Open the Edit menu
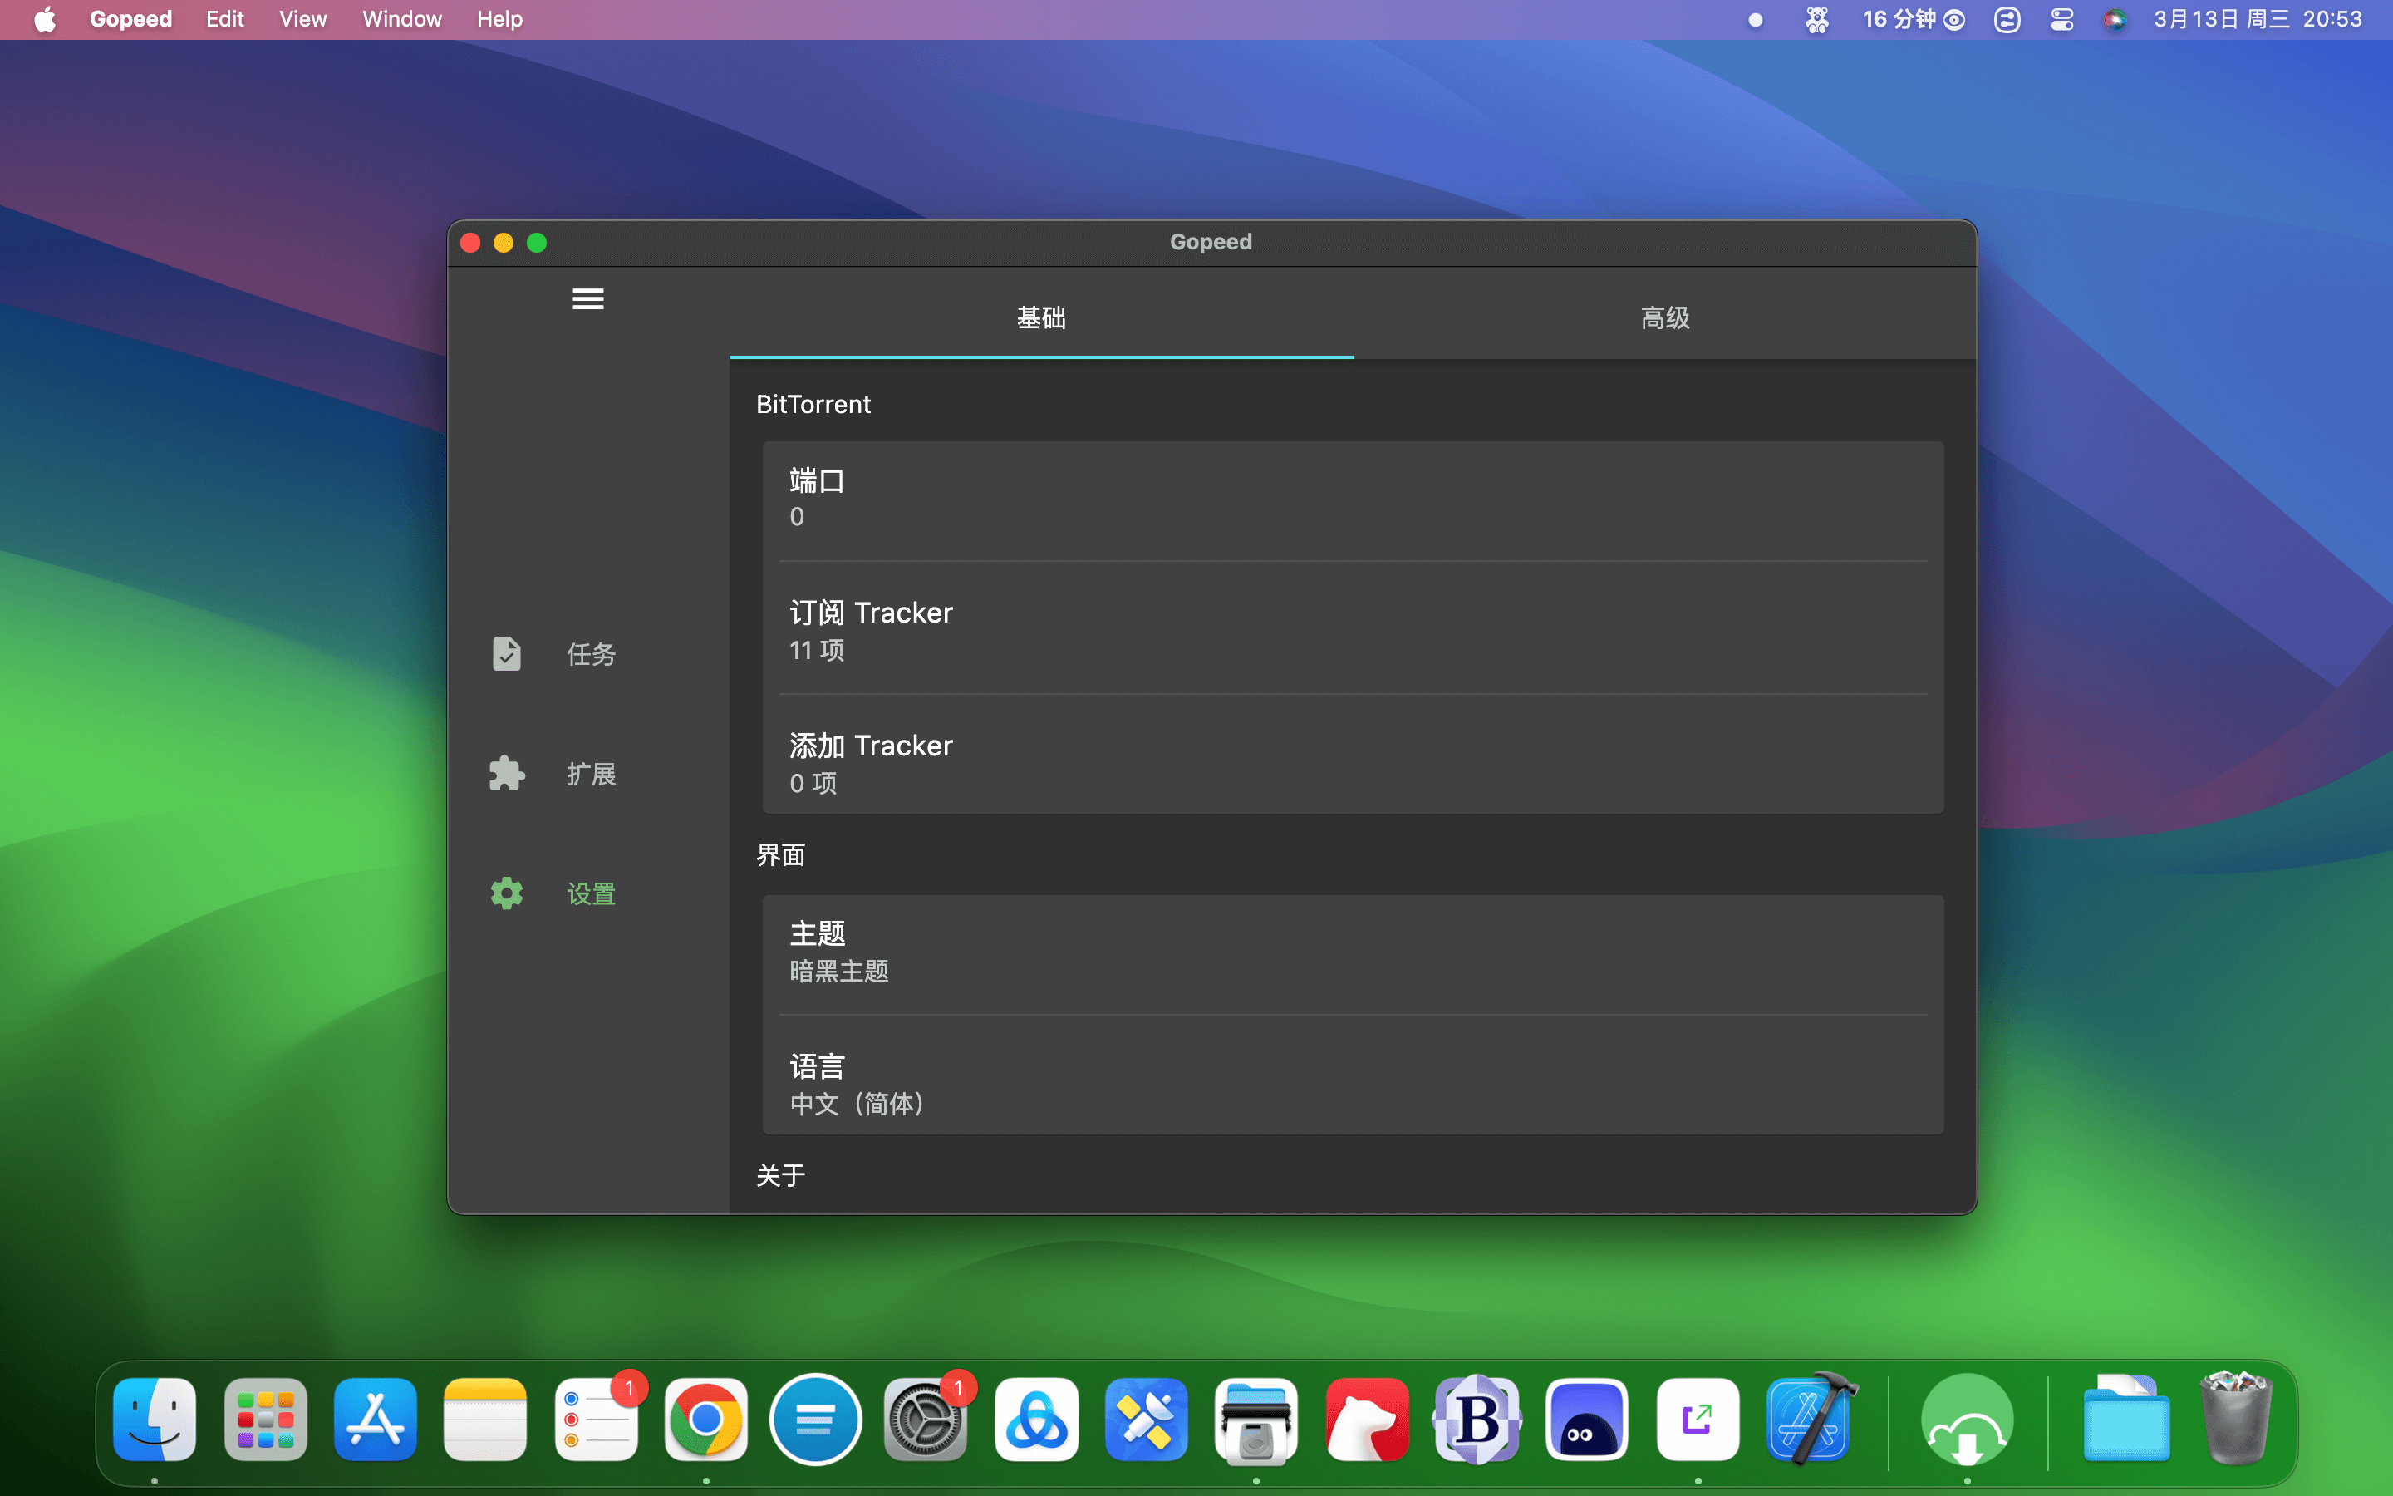Viewport: 2393px width, 1496px height. tap(224, 19)
